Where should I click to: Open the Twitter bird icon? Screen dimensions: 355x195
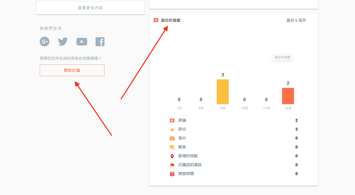(x=63, y=42)
